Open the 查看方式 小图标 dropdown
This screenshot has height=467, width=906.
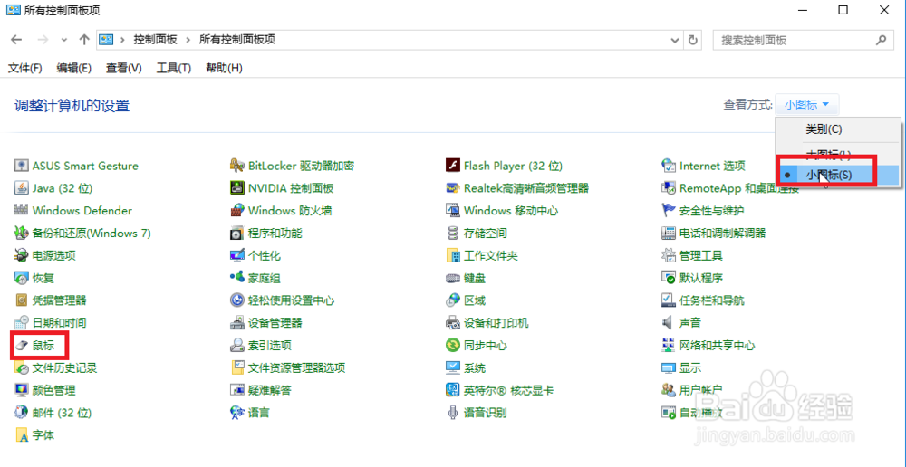pos(807,104)
